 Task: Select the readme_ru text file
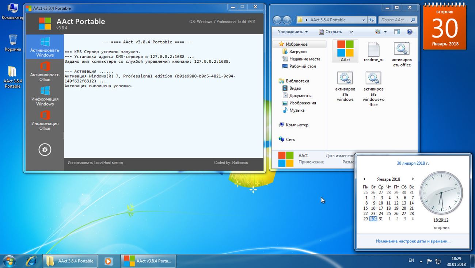373,51
